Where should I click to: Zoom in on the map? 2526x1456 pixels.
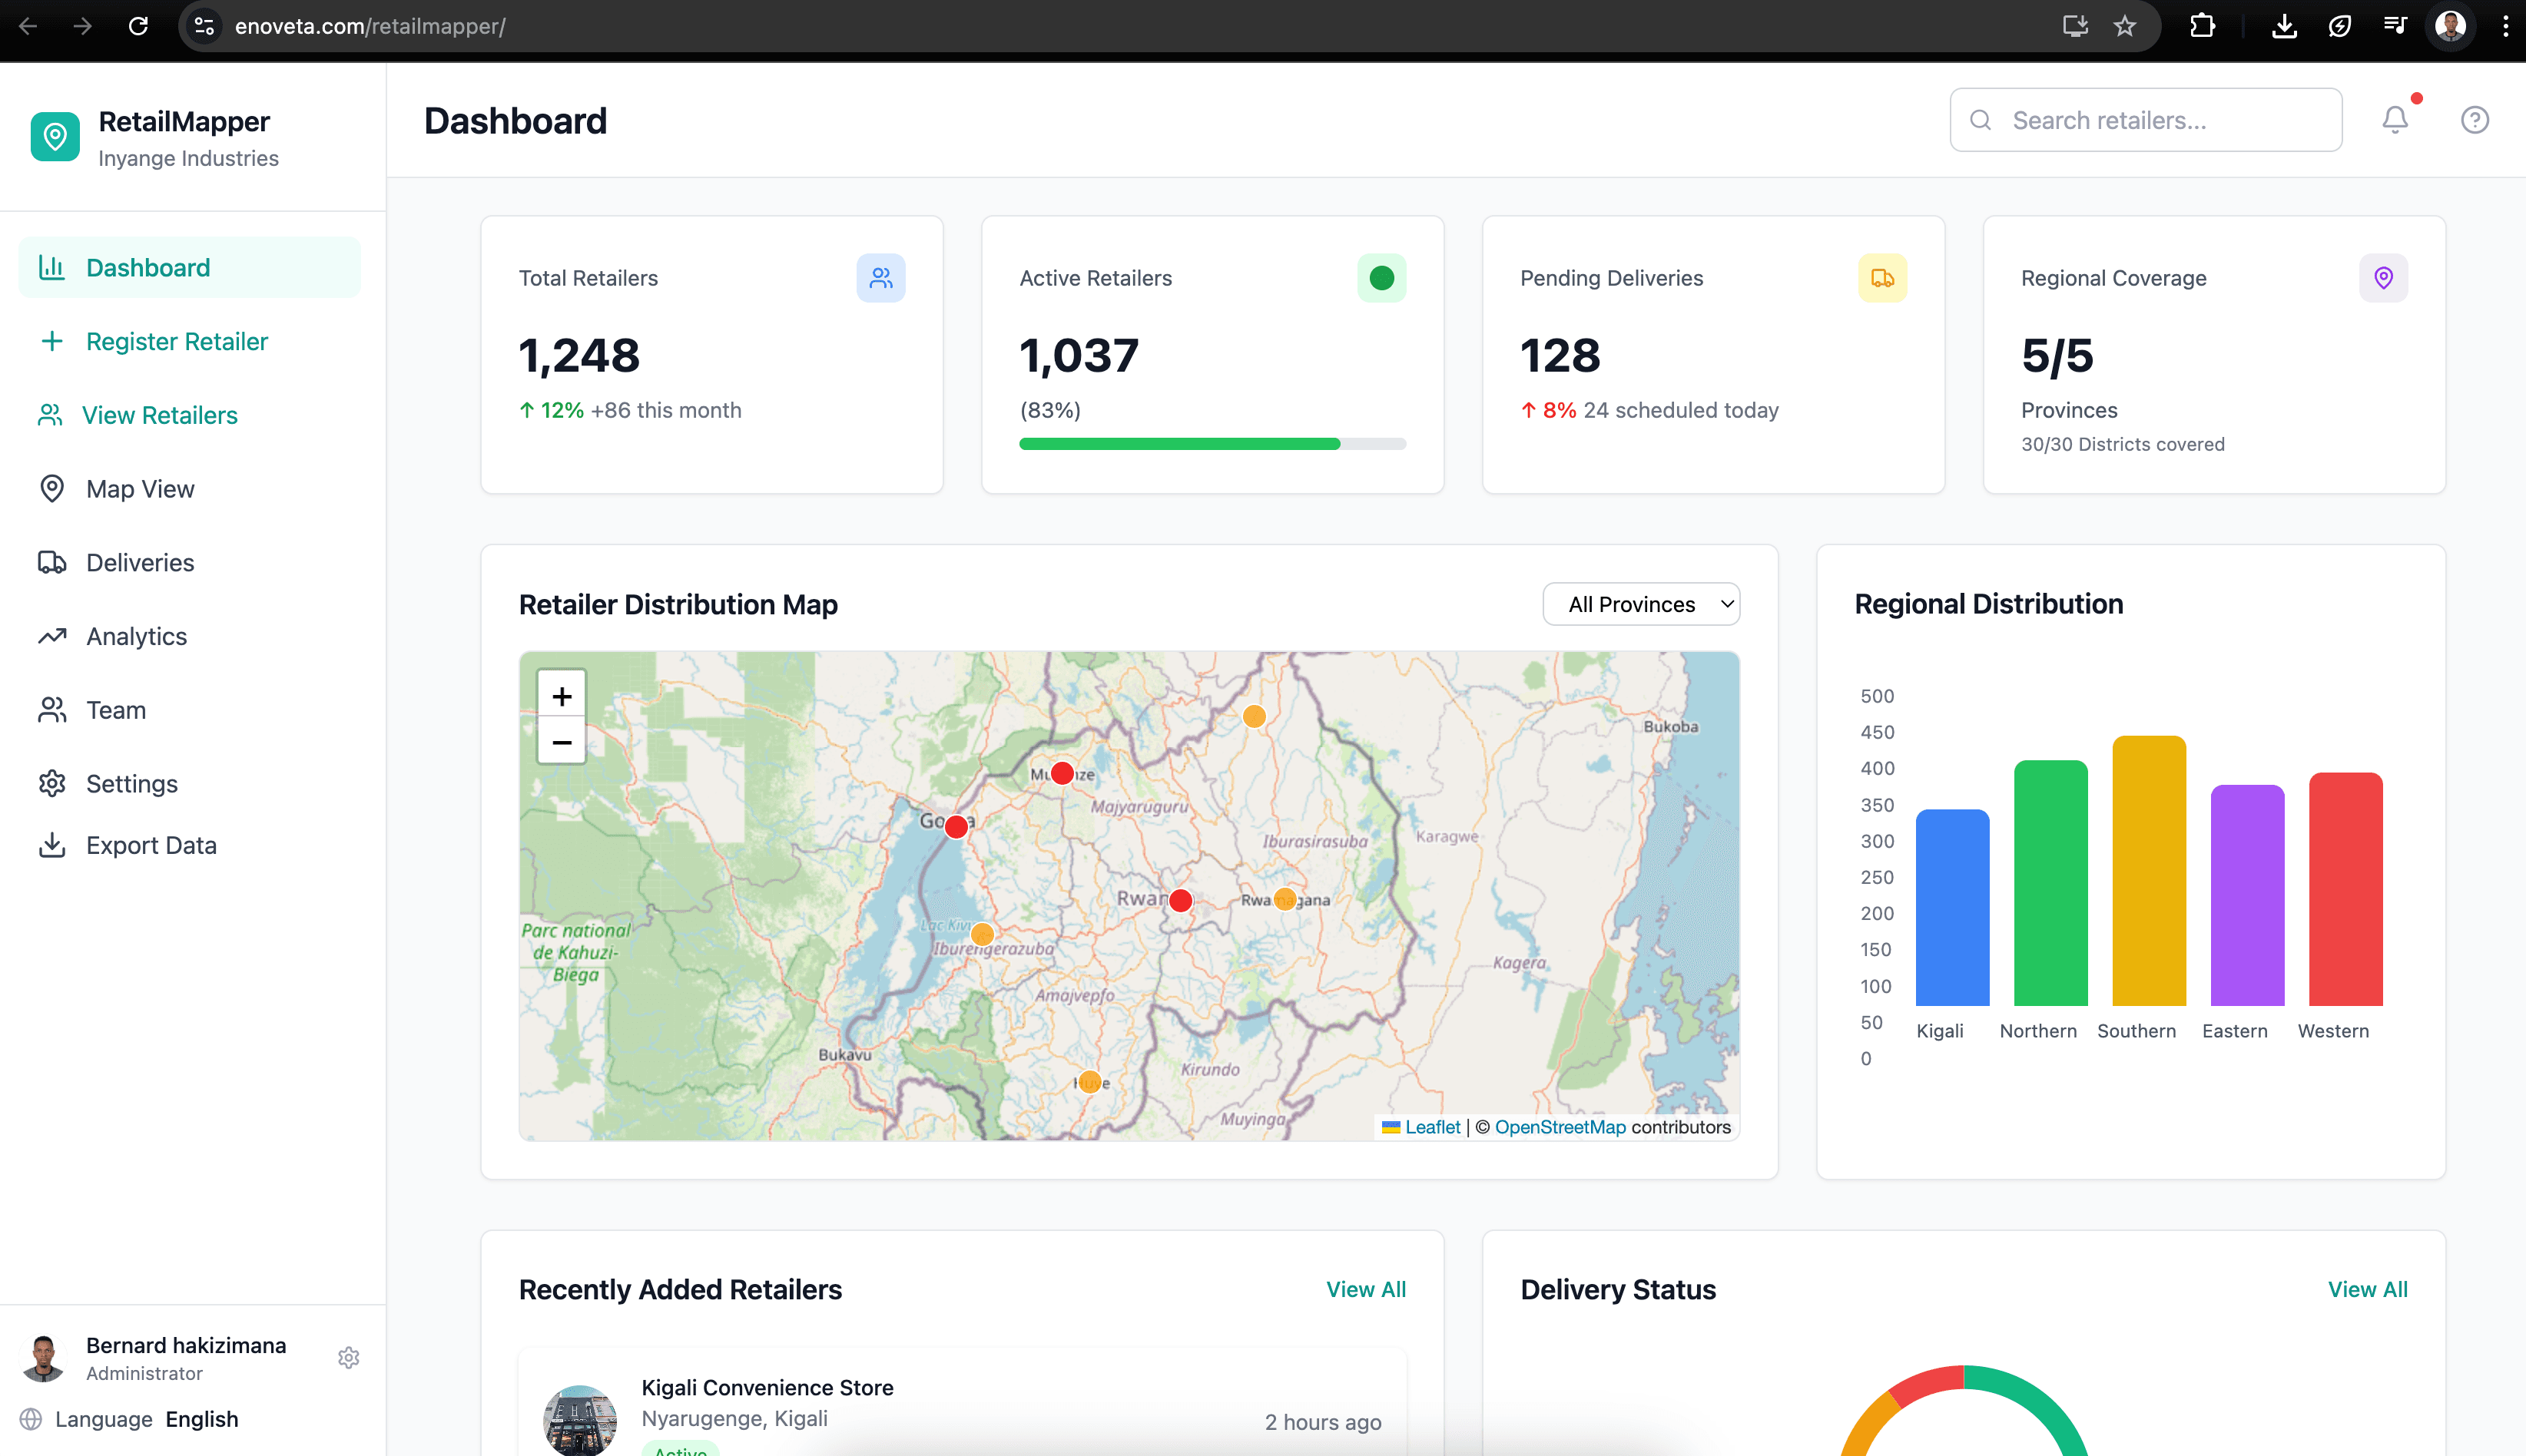click(562, 696)
